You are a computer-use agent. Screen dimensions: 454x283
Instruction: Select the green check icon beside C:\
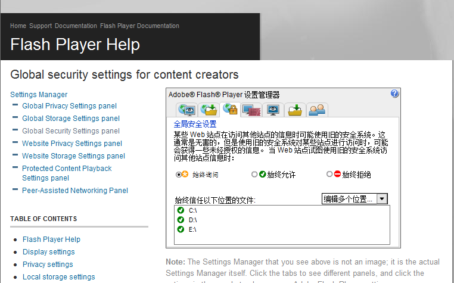[x=181, y=210]
